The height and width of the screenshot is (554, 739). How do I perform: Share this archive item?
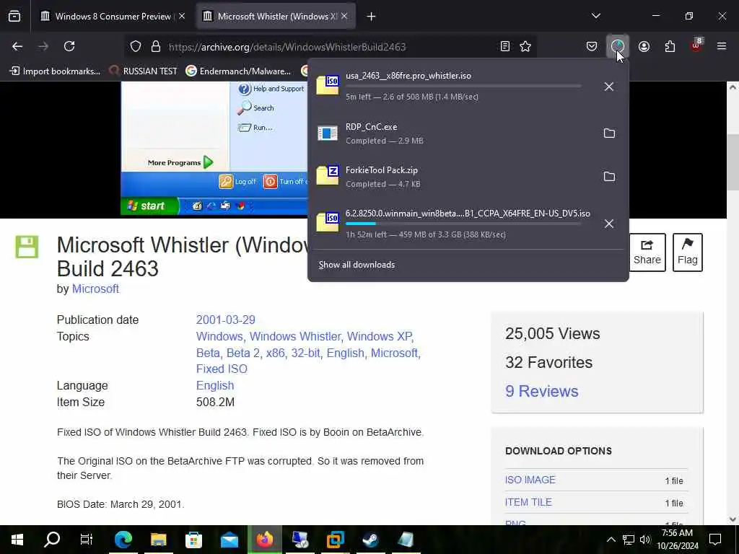click(647, 252)
